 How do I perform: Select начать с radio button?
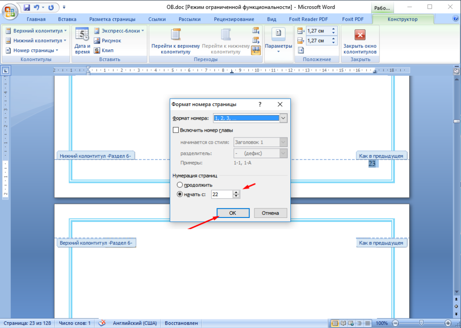pyautogui.click(x=180, y=194)
